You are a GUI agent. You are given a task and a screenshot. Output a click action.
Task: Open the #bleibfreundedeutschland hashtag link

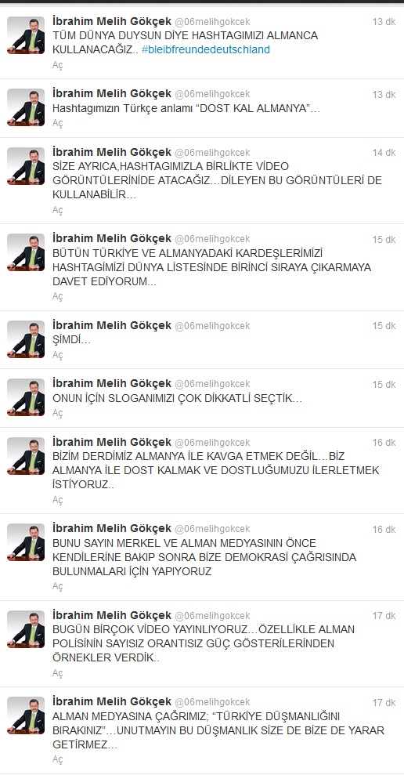click(205, 50)
